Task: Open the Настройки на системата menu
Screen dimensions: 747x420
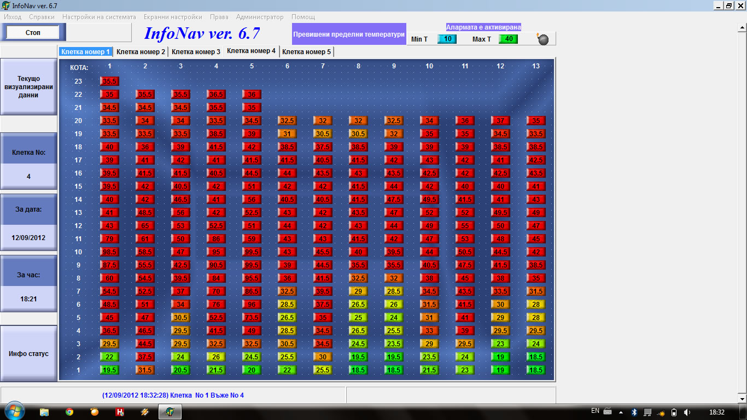Action: coord(99,17)
